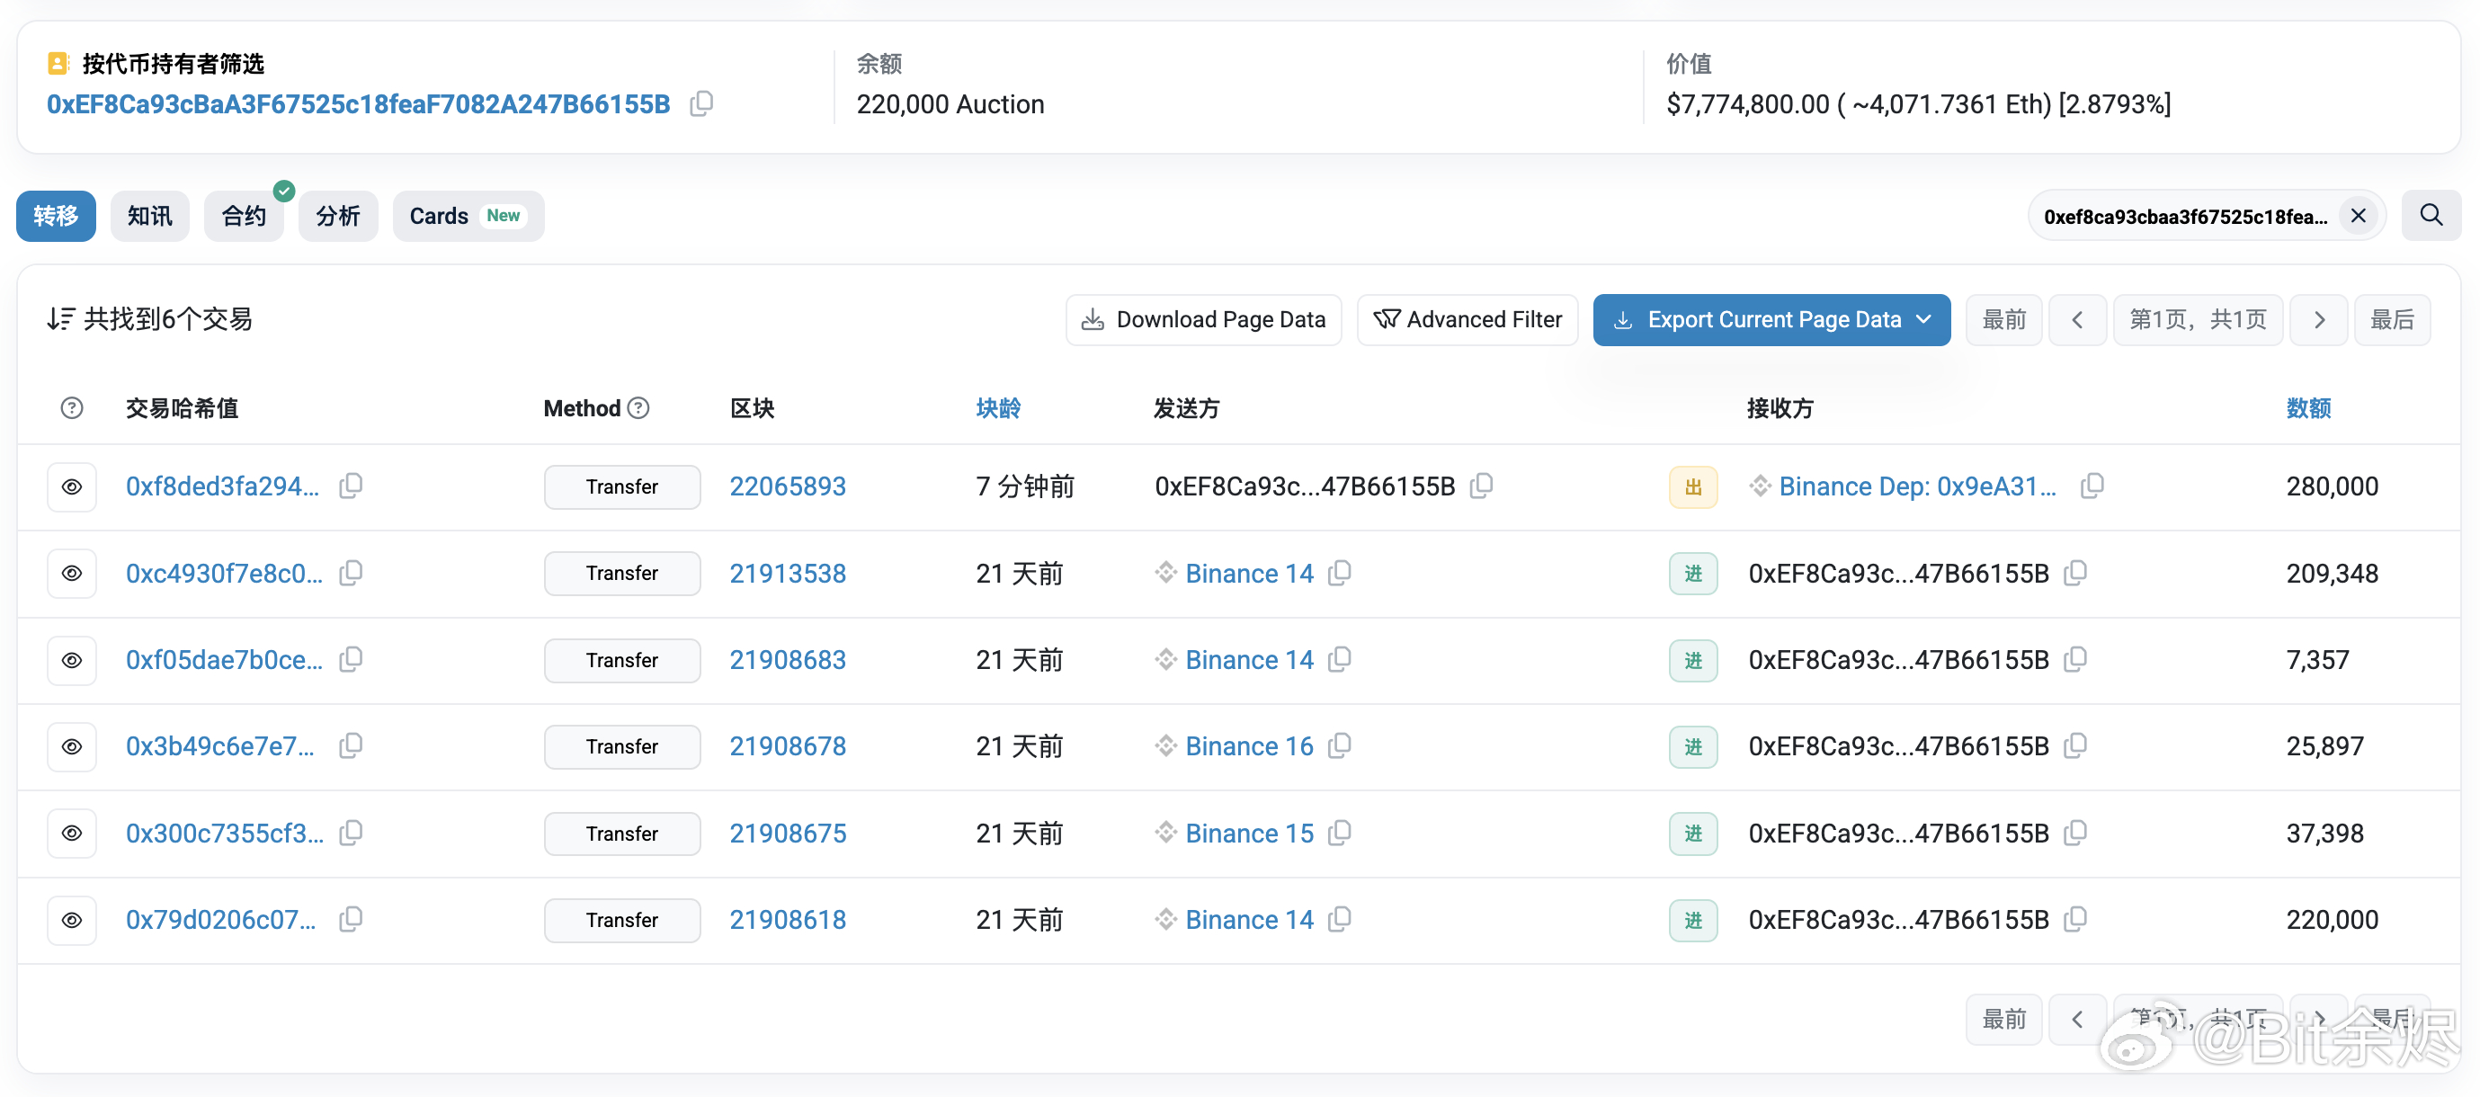
Task: Copy sender address in block 22065893 row
Action: [x=1482, y=486]
